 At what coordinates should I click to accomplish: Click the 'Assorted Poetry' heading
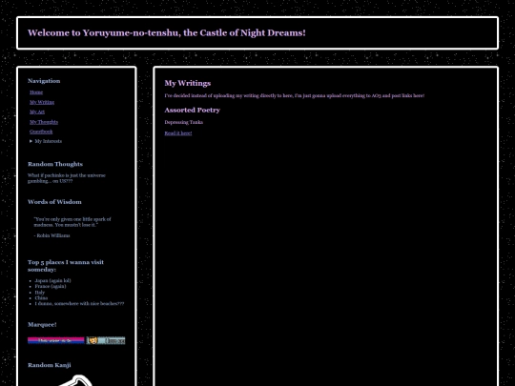click(192, 110)
